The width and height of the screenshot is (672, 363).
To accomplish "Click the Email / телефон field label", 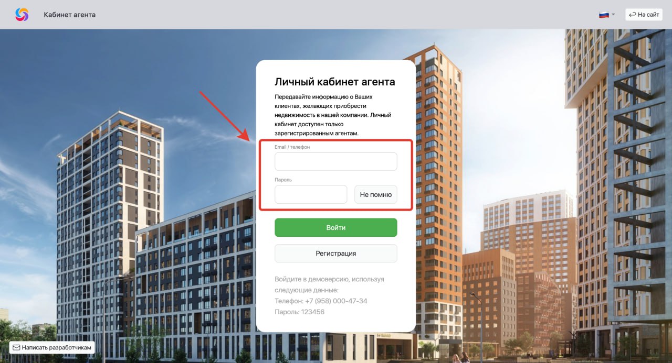I will pyautogui.click(x=292, y=147).
